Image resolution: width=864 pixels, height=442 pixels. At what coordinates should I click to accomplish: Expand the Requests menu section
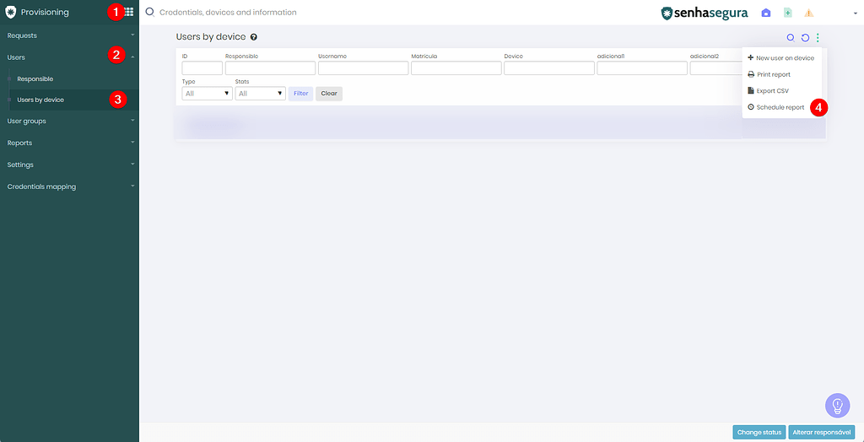[69, 35]
